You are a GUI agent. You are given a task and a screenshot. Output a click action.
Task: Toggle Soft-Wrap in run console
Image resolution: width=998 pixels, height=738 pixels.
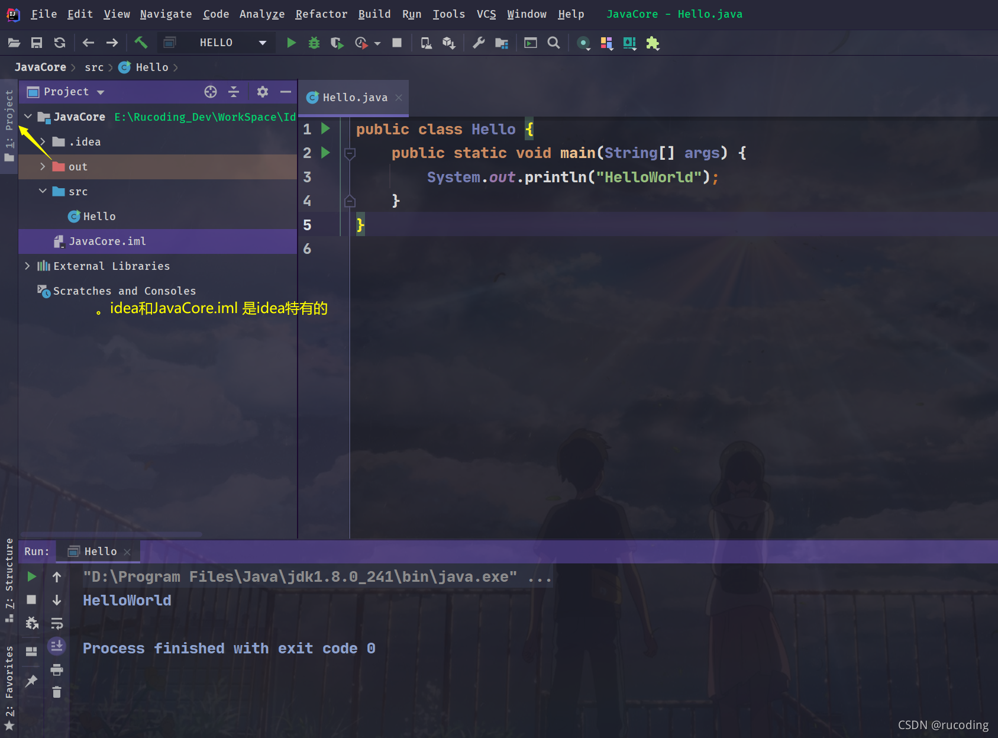coord(57,623)
